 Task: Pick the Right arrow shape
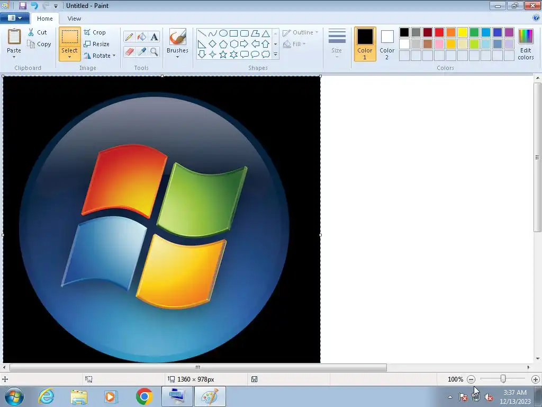[245, 44]
